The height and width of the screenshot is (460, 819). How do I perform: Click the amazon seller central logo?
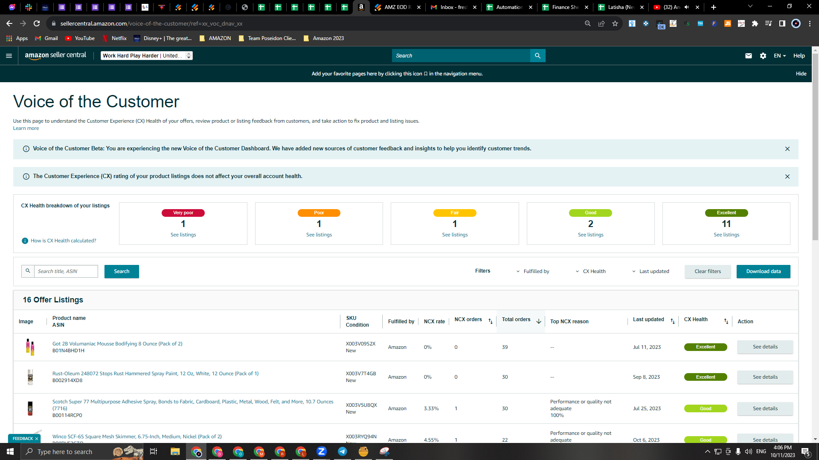tap(55, 55)
